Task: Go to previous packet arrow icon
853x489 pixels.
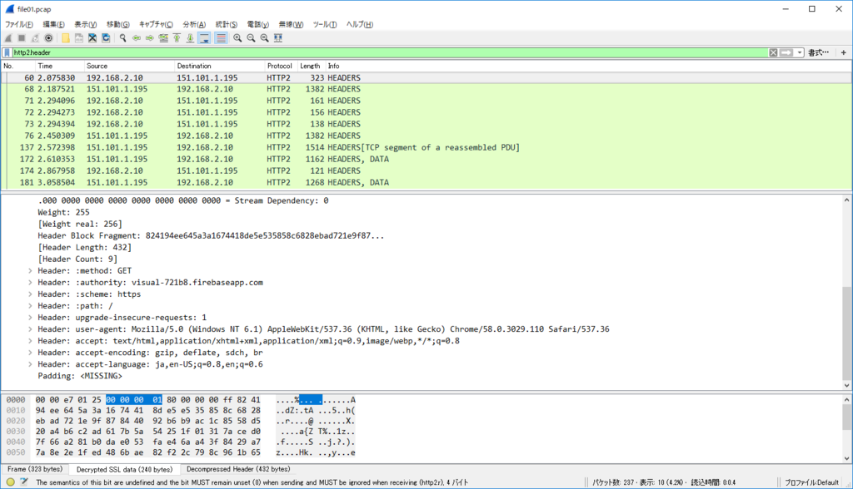Action: click(137, 38)
